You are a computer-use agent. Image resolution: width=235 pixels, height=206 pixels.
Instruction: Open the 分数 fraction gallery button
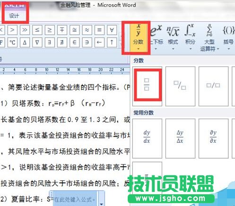click(x=139, y=38)
